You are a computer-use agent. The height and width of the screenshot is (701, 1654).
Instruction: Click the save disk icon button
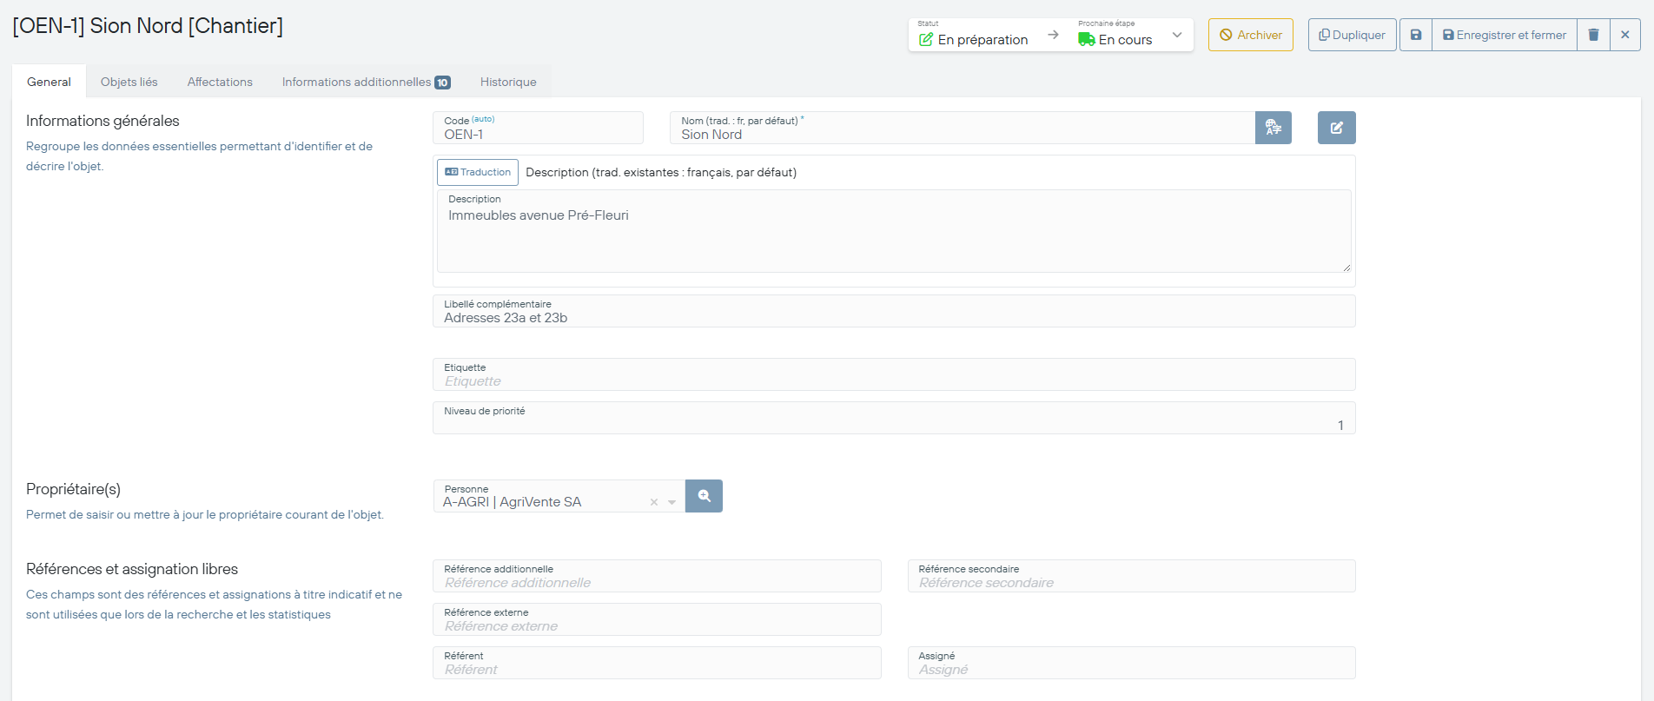1415,36
